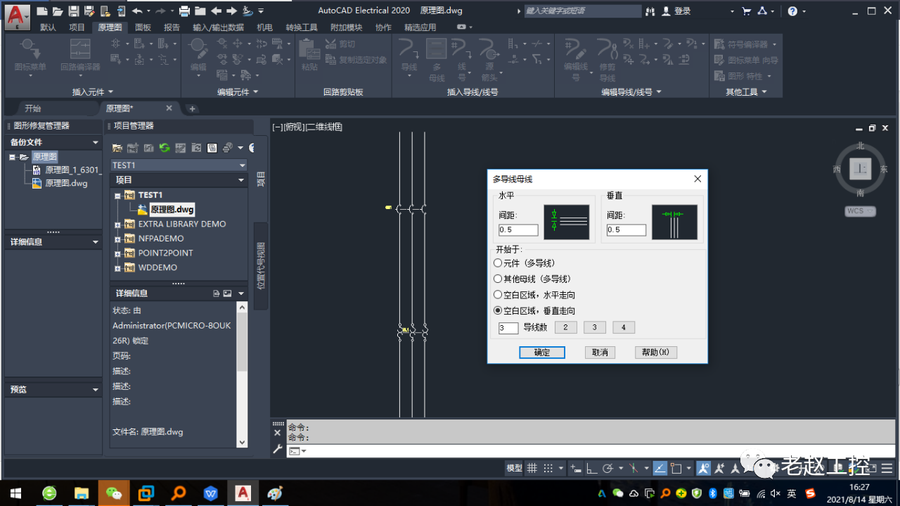
Task: Click the Trim Wire tool (修剪导线)
Action: (607, 60)
